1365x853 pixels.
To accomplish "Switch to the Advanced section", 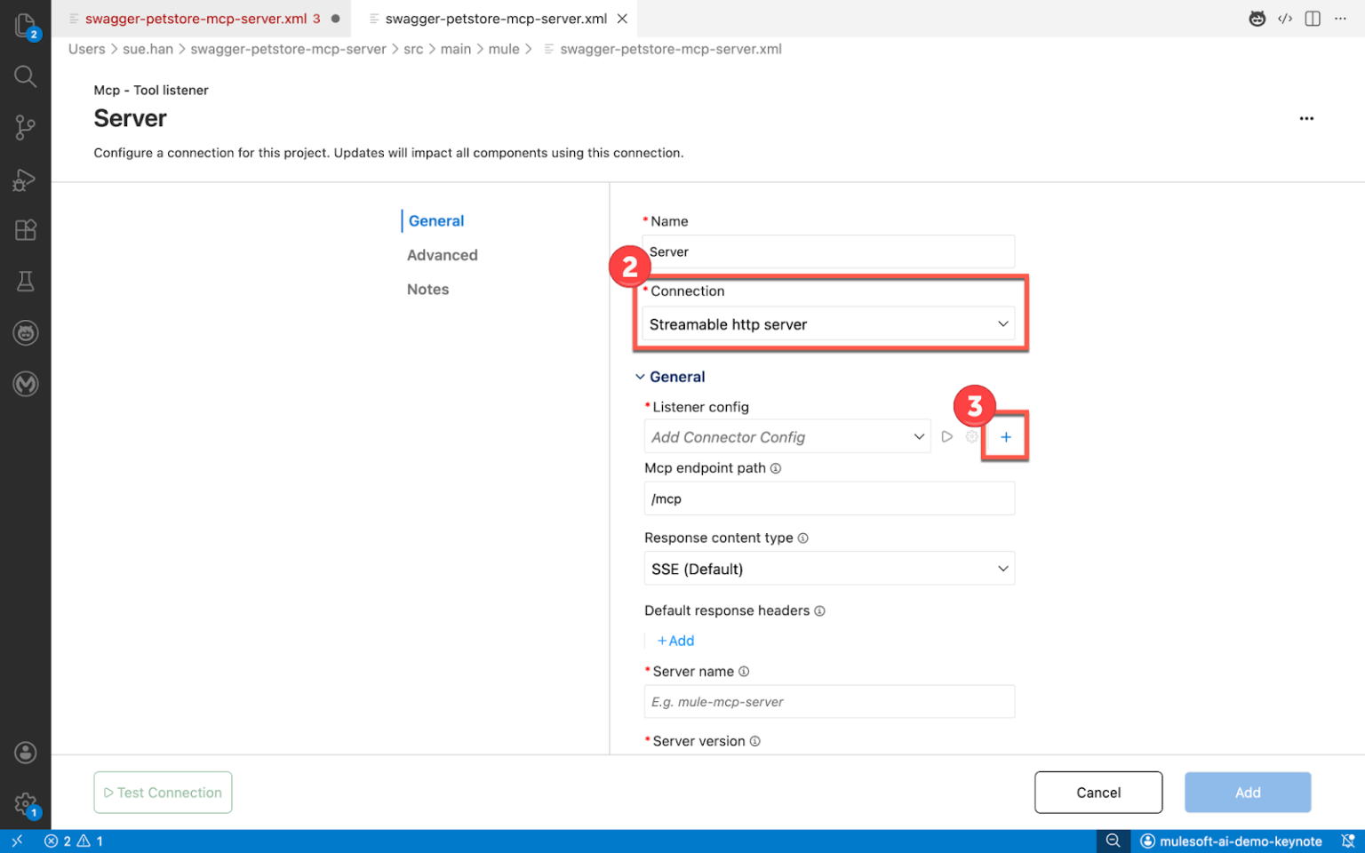I will pyautogui.click(x=442, y=255).
